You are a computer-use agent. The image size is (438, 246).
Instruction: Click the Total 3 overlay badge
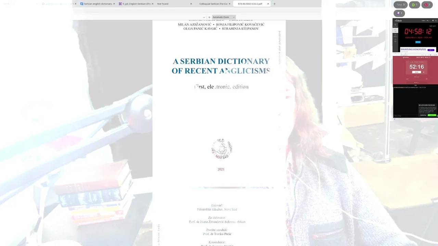point(400,5)
